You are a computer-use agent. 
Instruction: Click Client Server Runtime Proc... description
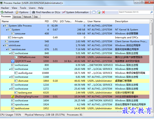click(131, 42)
